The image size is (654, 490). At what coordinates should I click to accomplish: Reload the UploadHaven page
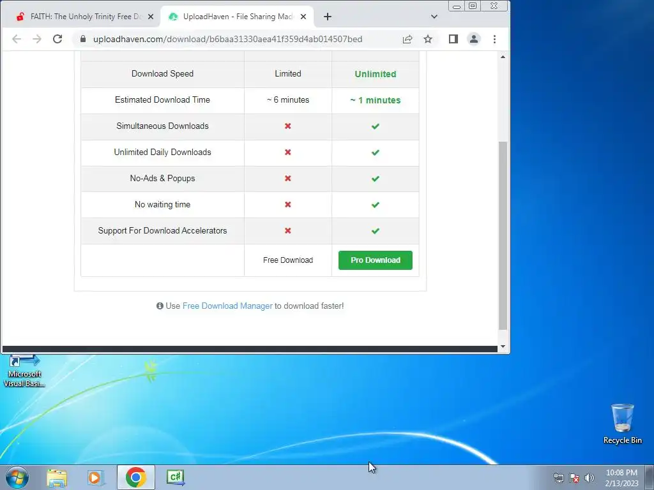tap(57, 39)
